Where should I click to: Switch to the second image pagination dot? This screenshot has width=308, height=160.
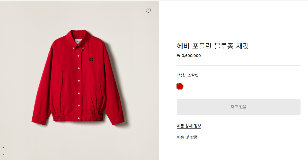coord(4,154)
